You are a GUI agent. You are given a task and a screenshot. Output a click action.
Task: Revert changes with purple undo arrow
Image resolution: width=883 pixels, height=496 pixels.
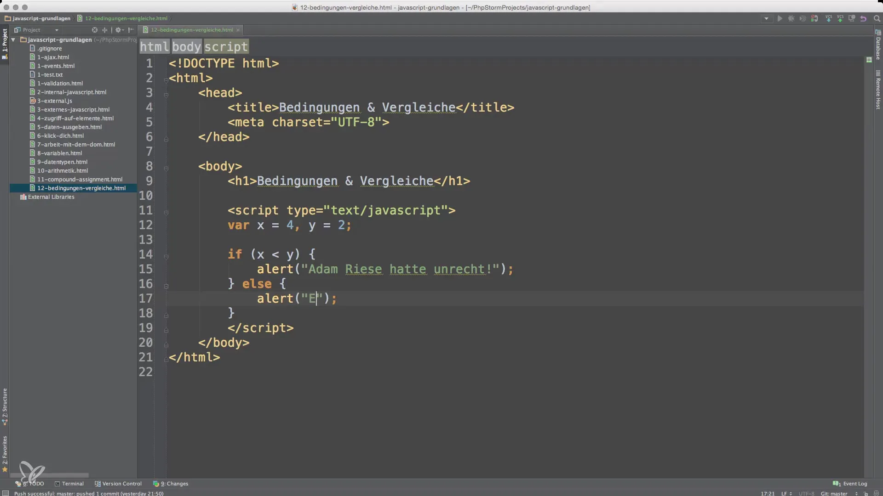click(x=863, y=19)
